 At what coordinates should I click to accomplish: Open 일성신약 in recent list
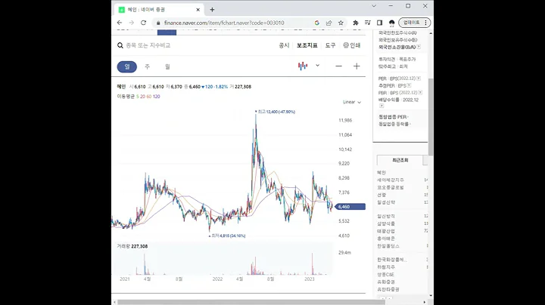(386, 202)
